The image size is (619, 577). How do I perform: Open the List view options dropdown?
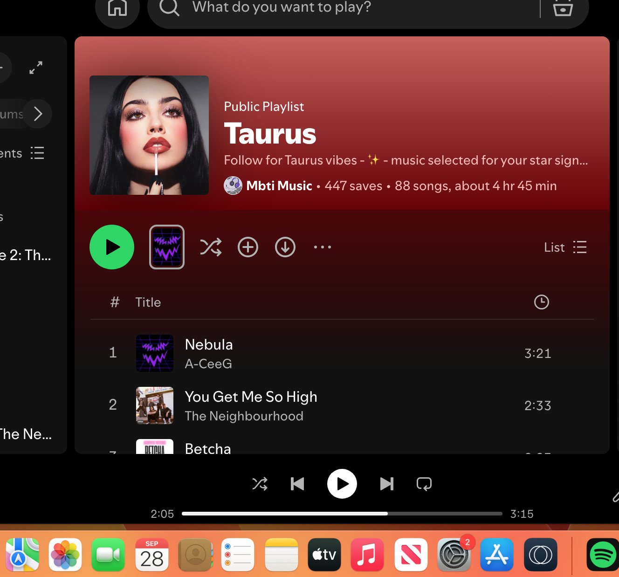pyautogui.click(x=565, y=247)
